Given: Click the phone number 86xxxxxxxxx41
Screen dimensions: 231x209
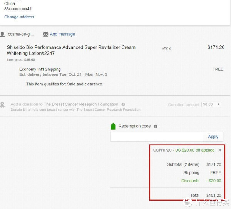Looking at the screenshot, I should (18, 9).
